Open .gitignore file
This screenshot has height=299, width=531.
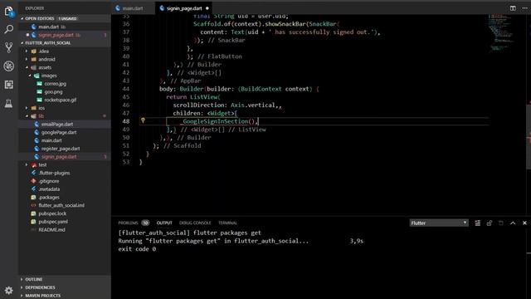(x=65, y=181)
